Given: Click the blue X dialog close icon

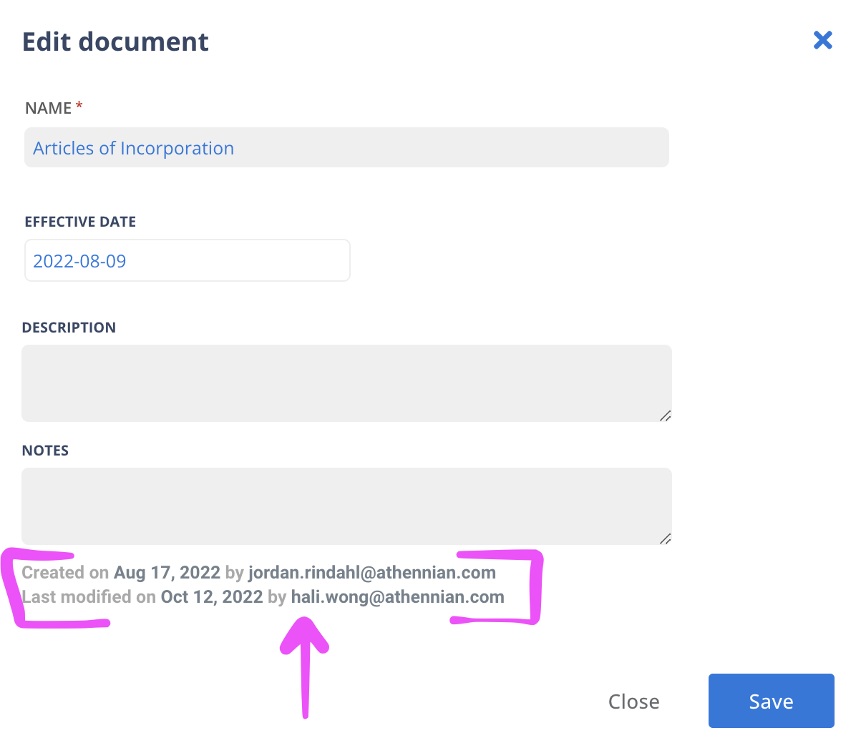Looking at the screenshot, I should click(822, 40).
